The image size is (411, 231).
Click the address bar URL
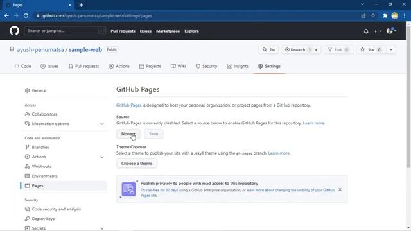97,15
